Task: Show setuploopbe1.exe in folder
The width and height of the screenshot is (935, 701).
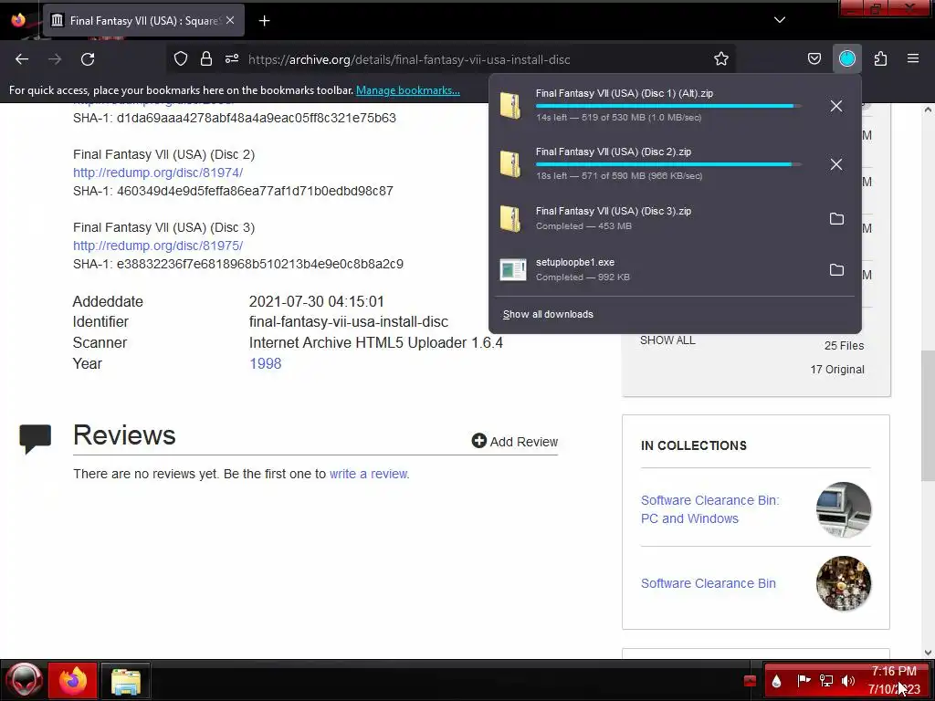Action: click(x=836, y=270)
